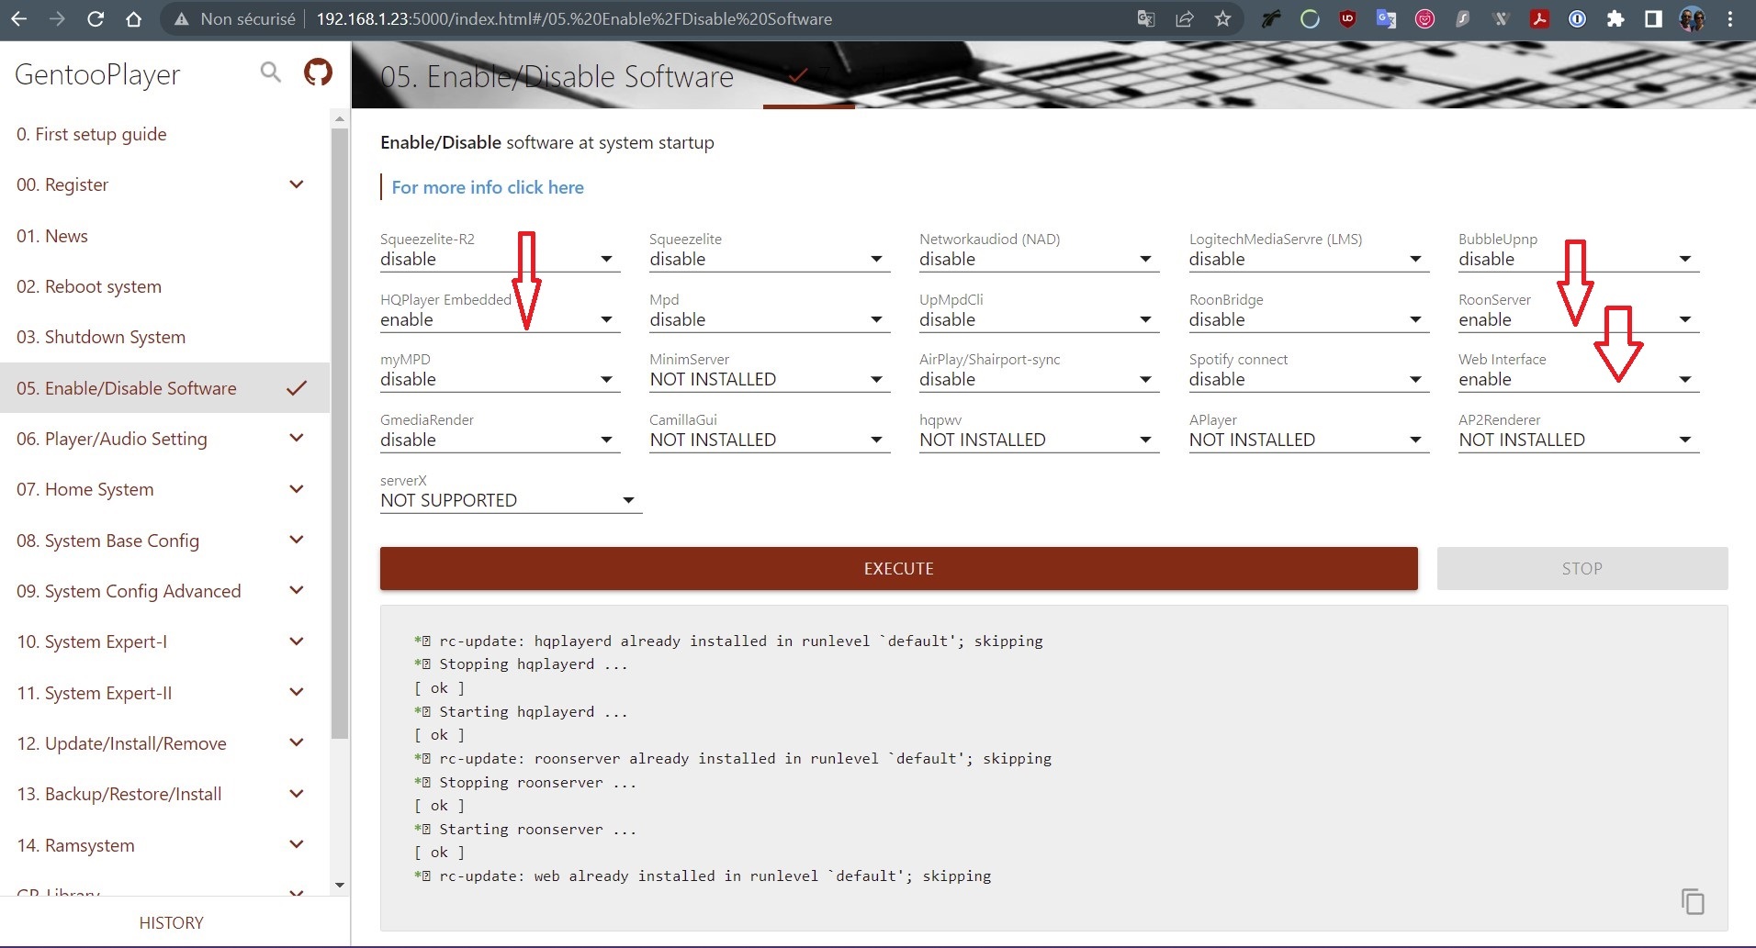Click the pink heart extension icon
This screenshot has height=948, width=1756.
[x=1424, y=18]
